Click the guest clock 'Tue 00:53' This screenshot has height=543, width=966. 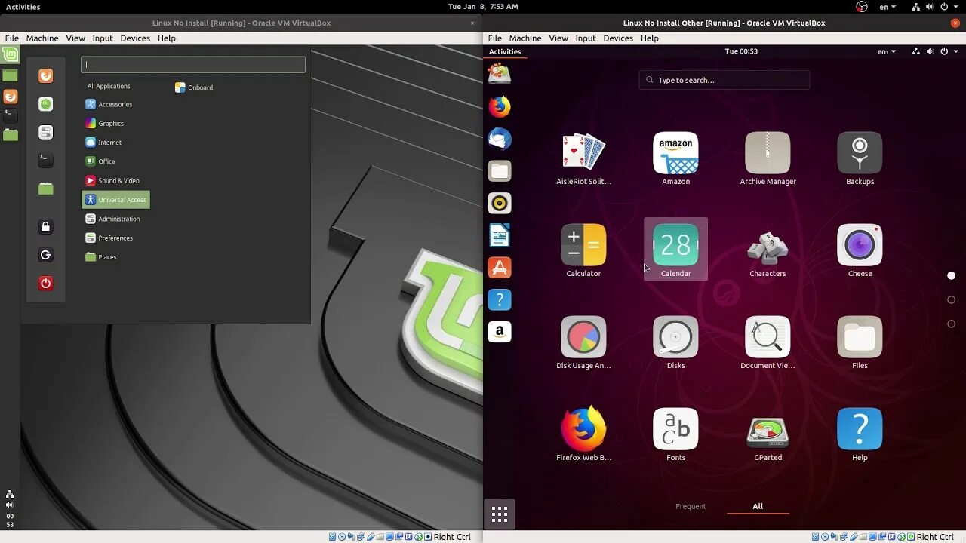[x=741, y=51]
